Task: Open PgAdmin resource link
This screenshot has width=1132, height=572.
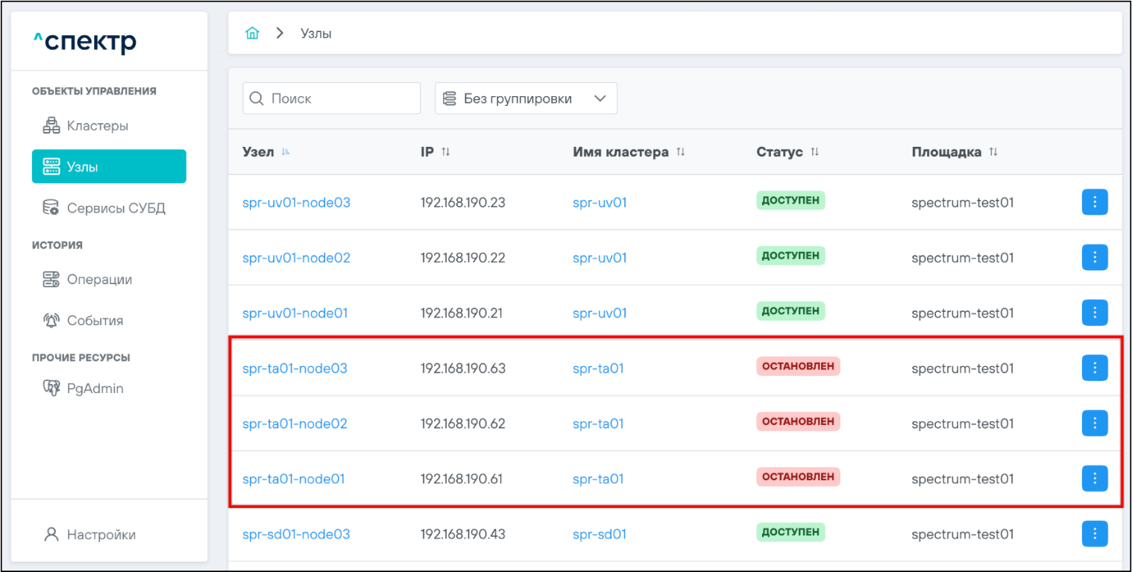Action: [95, 389]
